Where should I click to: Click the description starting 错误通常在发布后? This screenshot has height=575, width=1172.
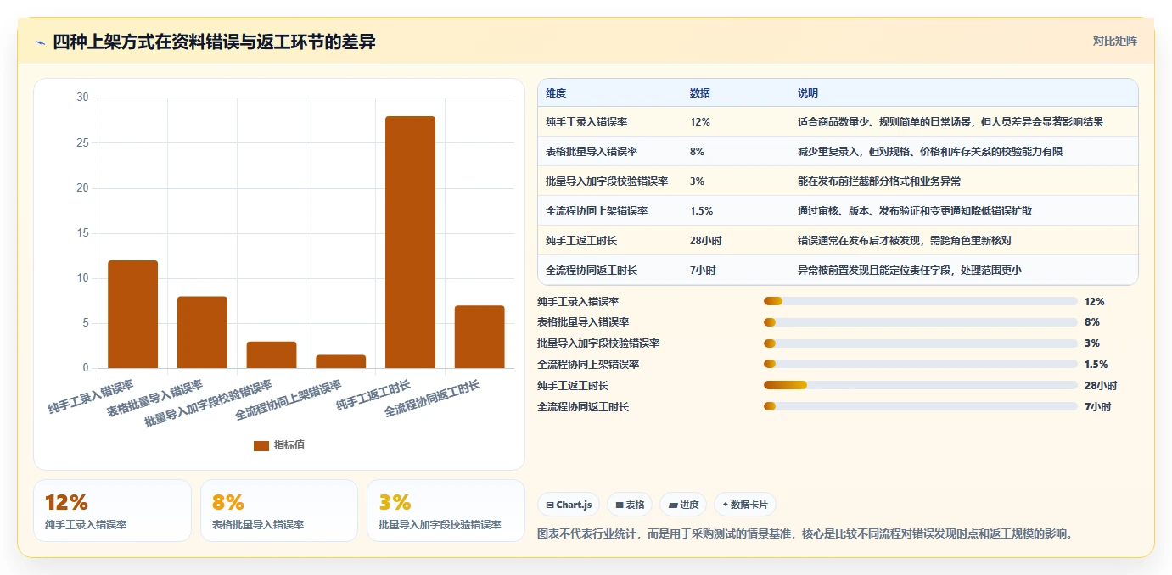point(905,241)
